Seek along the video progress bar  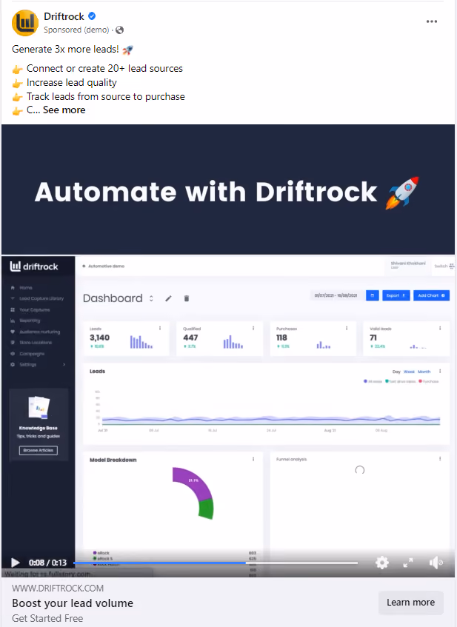(216, 563)
